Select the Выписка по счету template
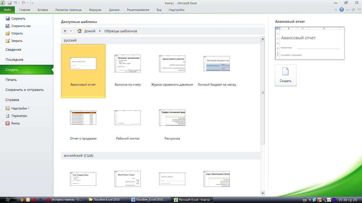The height and width of the screenshot is (203, 362). tap(128, 71)
